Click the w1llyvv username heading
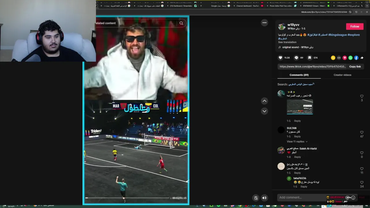 (x=293, y=25)
